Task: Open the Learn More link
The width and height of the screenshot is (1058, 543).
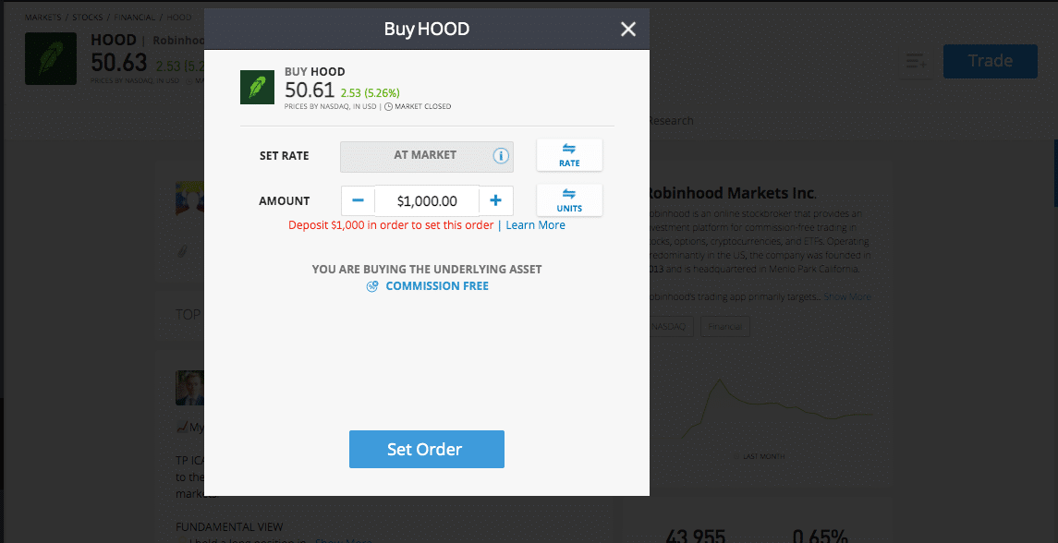Action: (x=536, y=225)
